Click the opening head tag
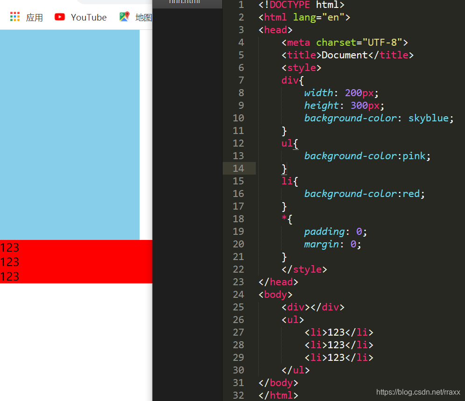The height and width of the screenshot is (401, 465). (x=275, y=30)
